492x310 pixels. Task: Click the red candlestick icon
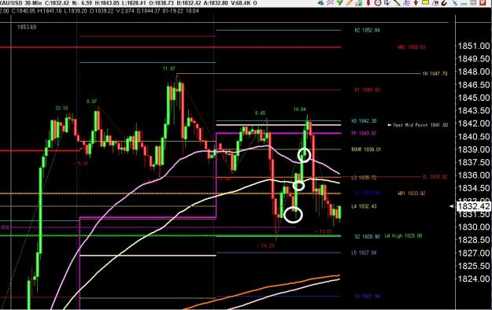368,3
